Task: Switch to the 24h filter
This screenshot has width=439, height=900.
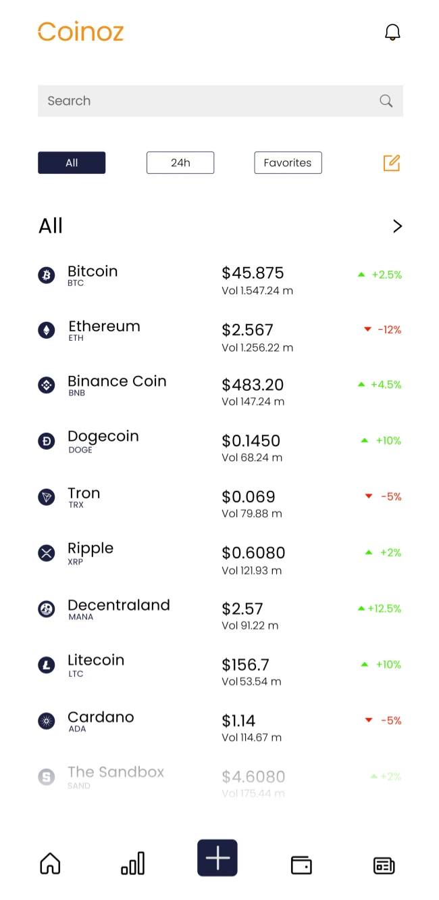Action: [180, 163]
